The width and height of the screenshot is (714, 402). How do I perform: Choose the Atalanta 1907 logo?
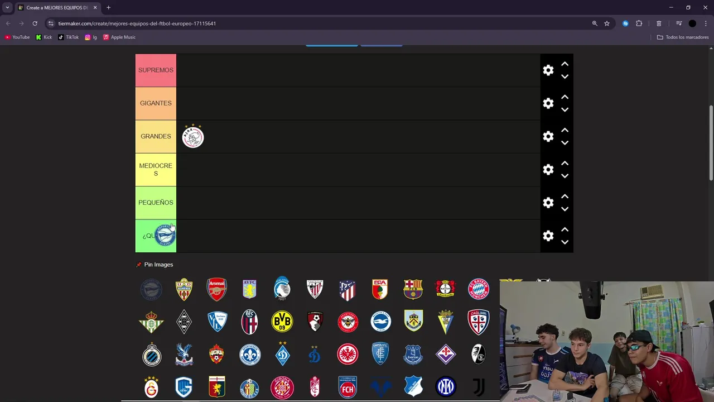click(282, 289)
